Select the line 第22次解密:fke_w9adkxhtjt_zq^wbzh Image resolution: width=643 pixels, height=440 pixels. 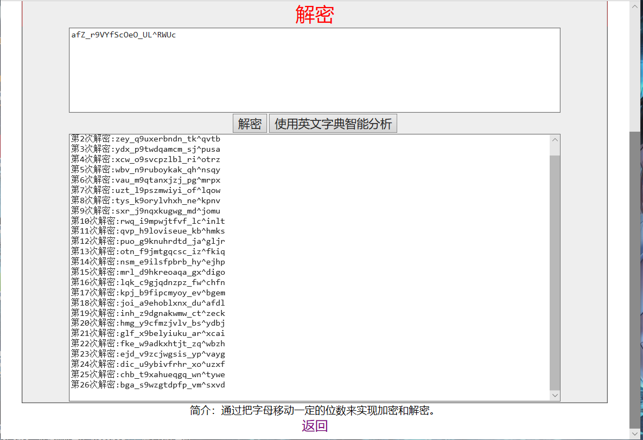[x=148, y=344]
